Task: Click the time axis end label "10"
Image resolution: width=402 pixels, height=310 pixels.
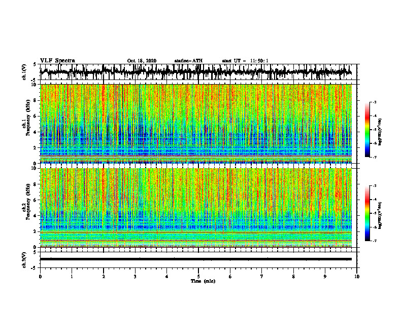Action: point(357,277)
